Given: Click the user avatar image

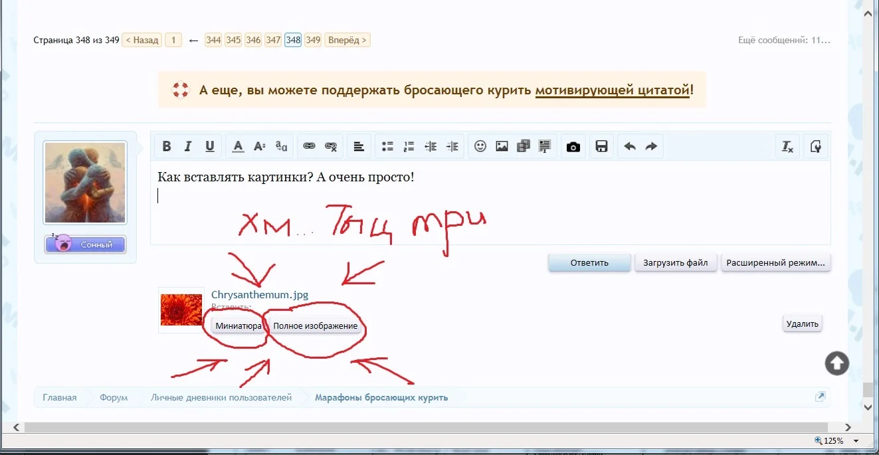Looking at the screenshot, I should pos(85,183).
